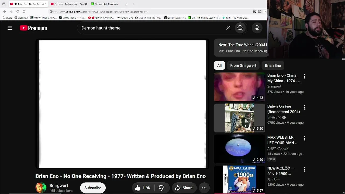Filter suggestions by Brian Eno chip
The image size is (345, 194).
pos(273,65)
